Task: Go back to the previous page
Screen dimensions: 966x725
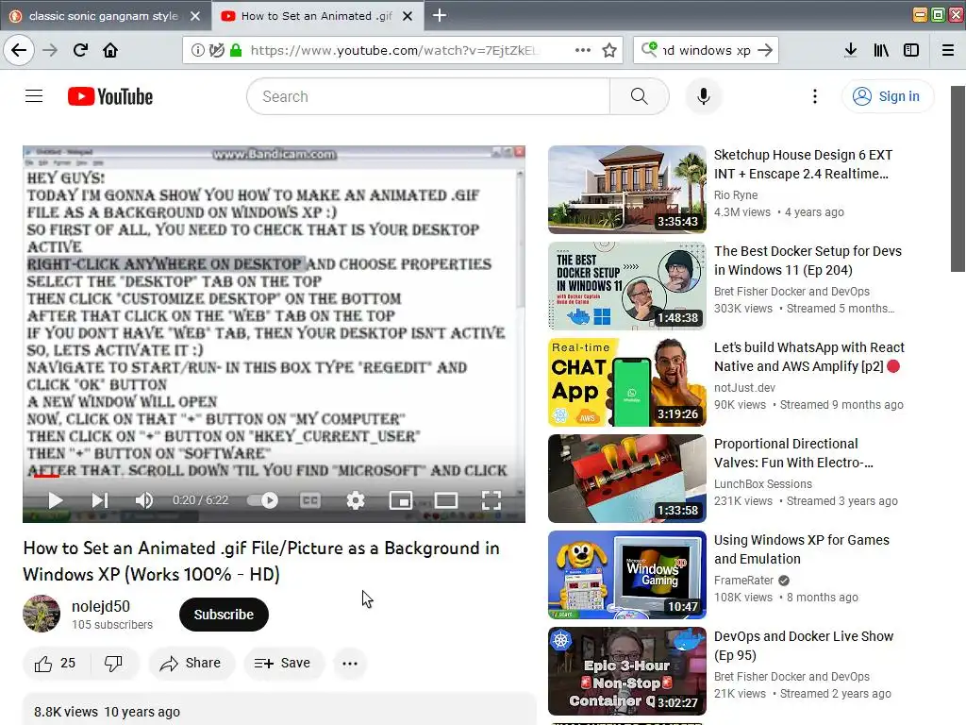Action: [19, 50]
